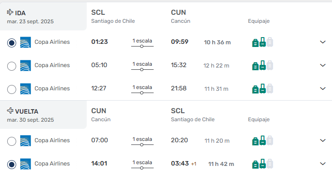Expand details for the 05:10 flight

coord(323,65)
